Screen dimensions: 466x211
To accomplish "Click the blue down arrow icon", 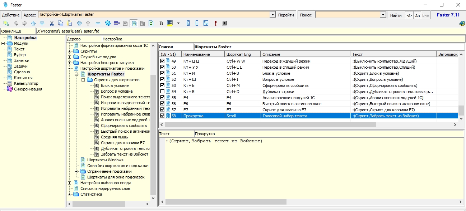I will [42, 23].
